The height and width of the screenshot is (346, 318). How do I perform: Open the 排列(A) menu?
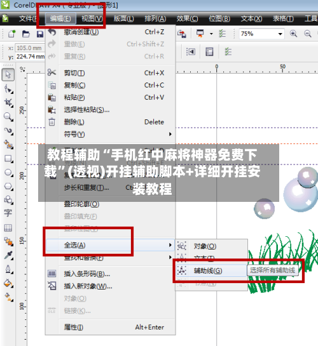(155, 18)
